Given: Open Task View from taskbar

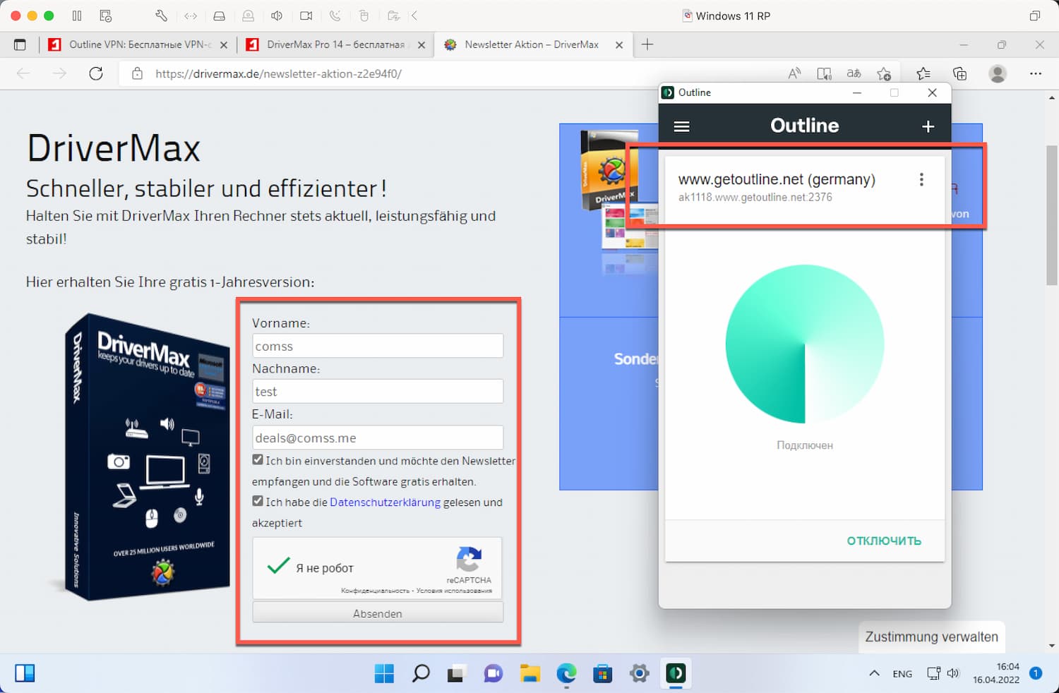Looking at the screenshot, I should pos(457,673).
